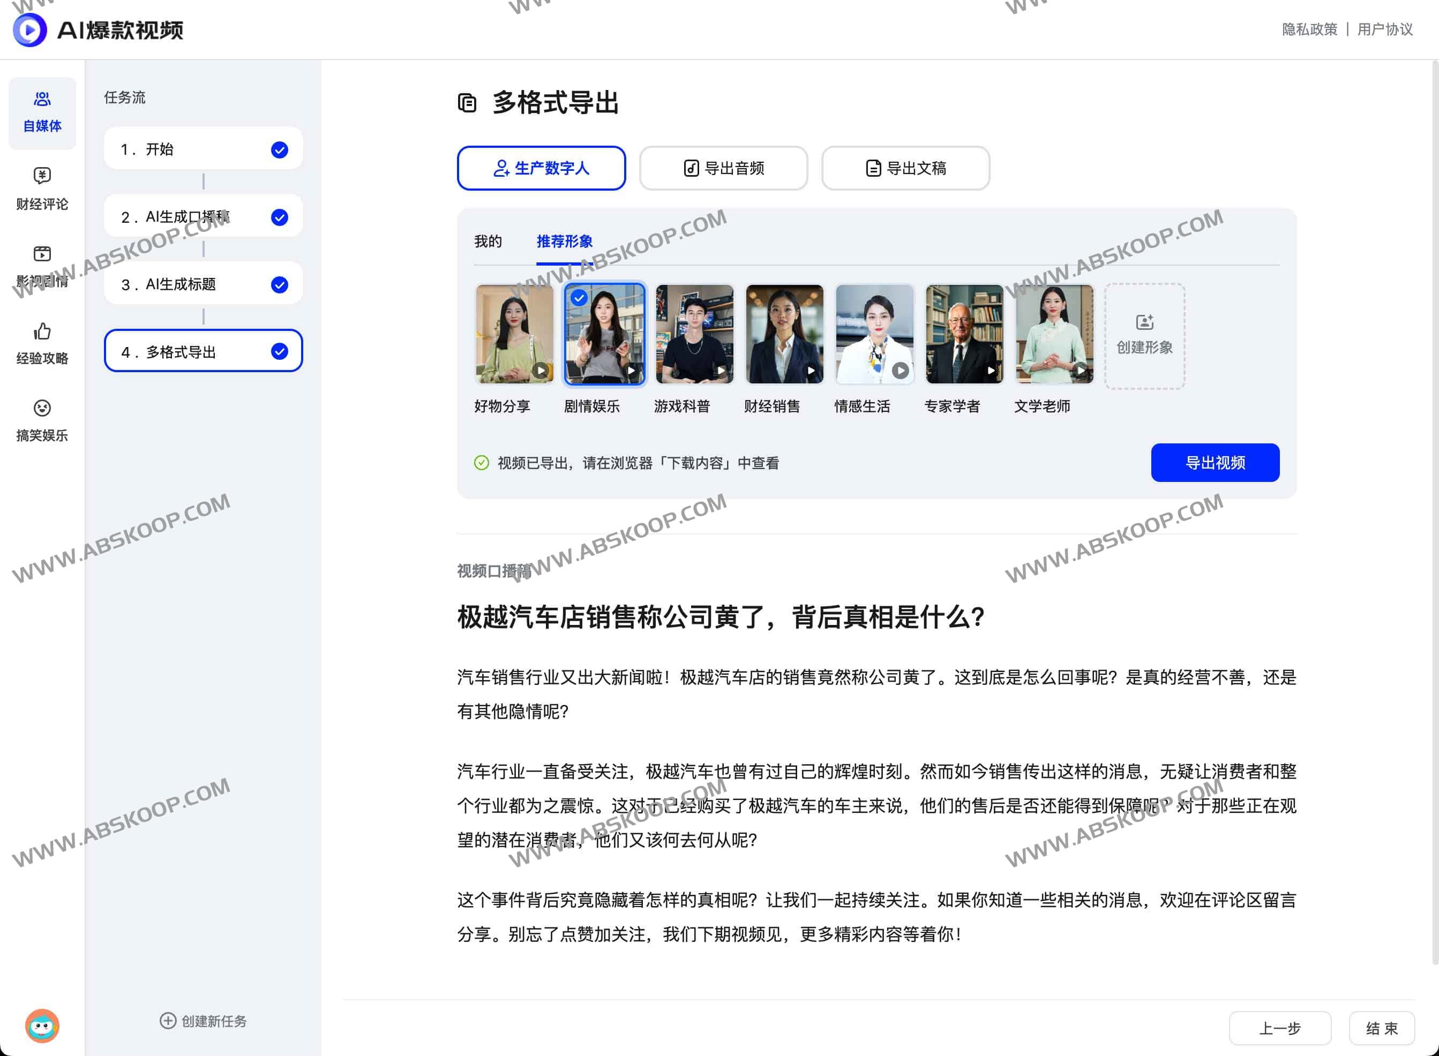Play the 专家学者 avatar preview
Image resolution: width=1439 pixels, height=1056 pixels.
[991, 369]
